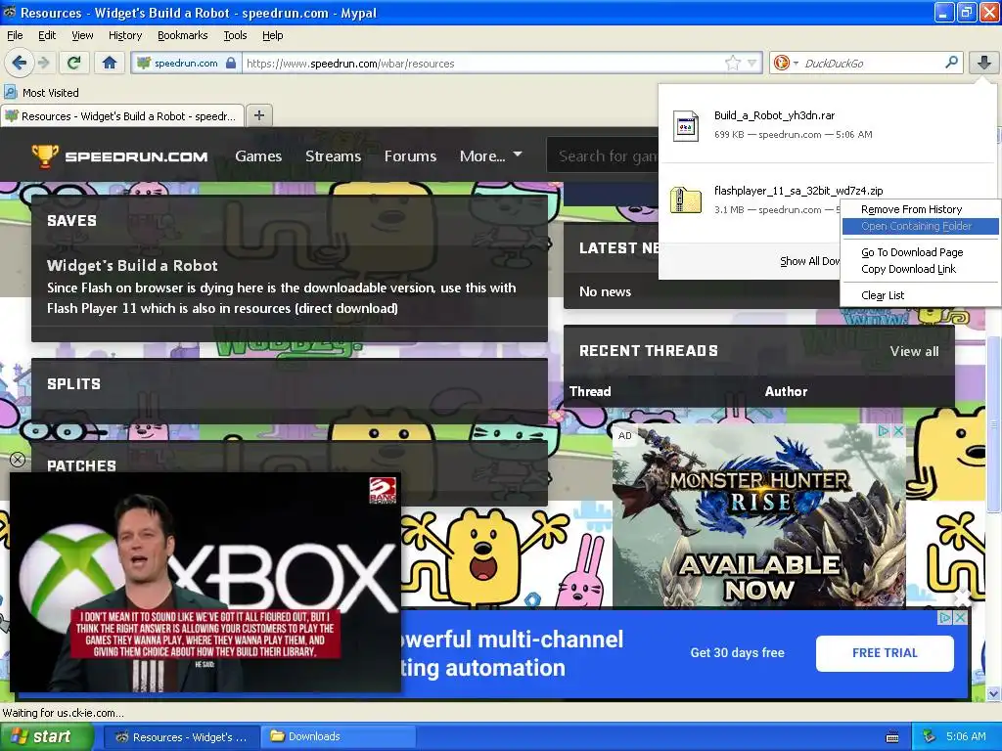The width and height of the screenshot is (1002, 751).
Task: Click the page vertical scrollbar thumb
Action: [993, 422]
